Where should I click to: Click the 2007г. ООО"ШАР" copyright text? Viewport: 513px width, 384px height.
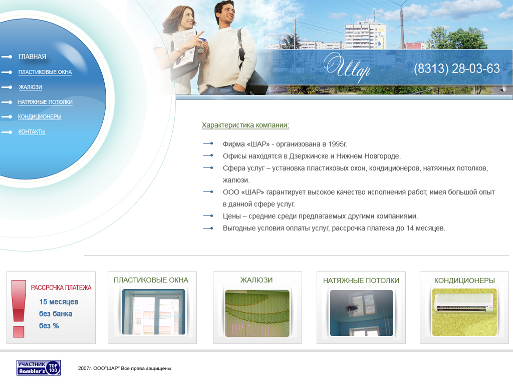click(x=125, y=368)
